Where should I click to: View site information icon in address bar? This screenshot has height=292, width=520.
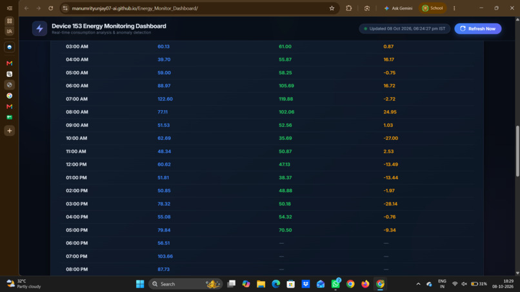pyautogui.click(x=65, y=8)
